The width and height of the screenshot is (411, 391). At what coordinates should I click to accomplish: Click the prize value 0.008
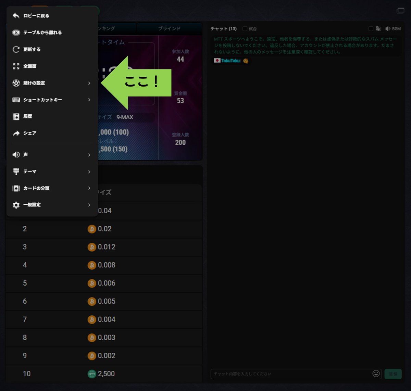click(x=107, y=265)
